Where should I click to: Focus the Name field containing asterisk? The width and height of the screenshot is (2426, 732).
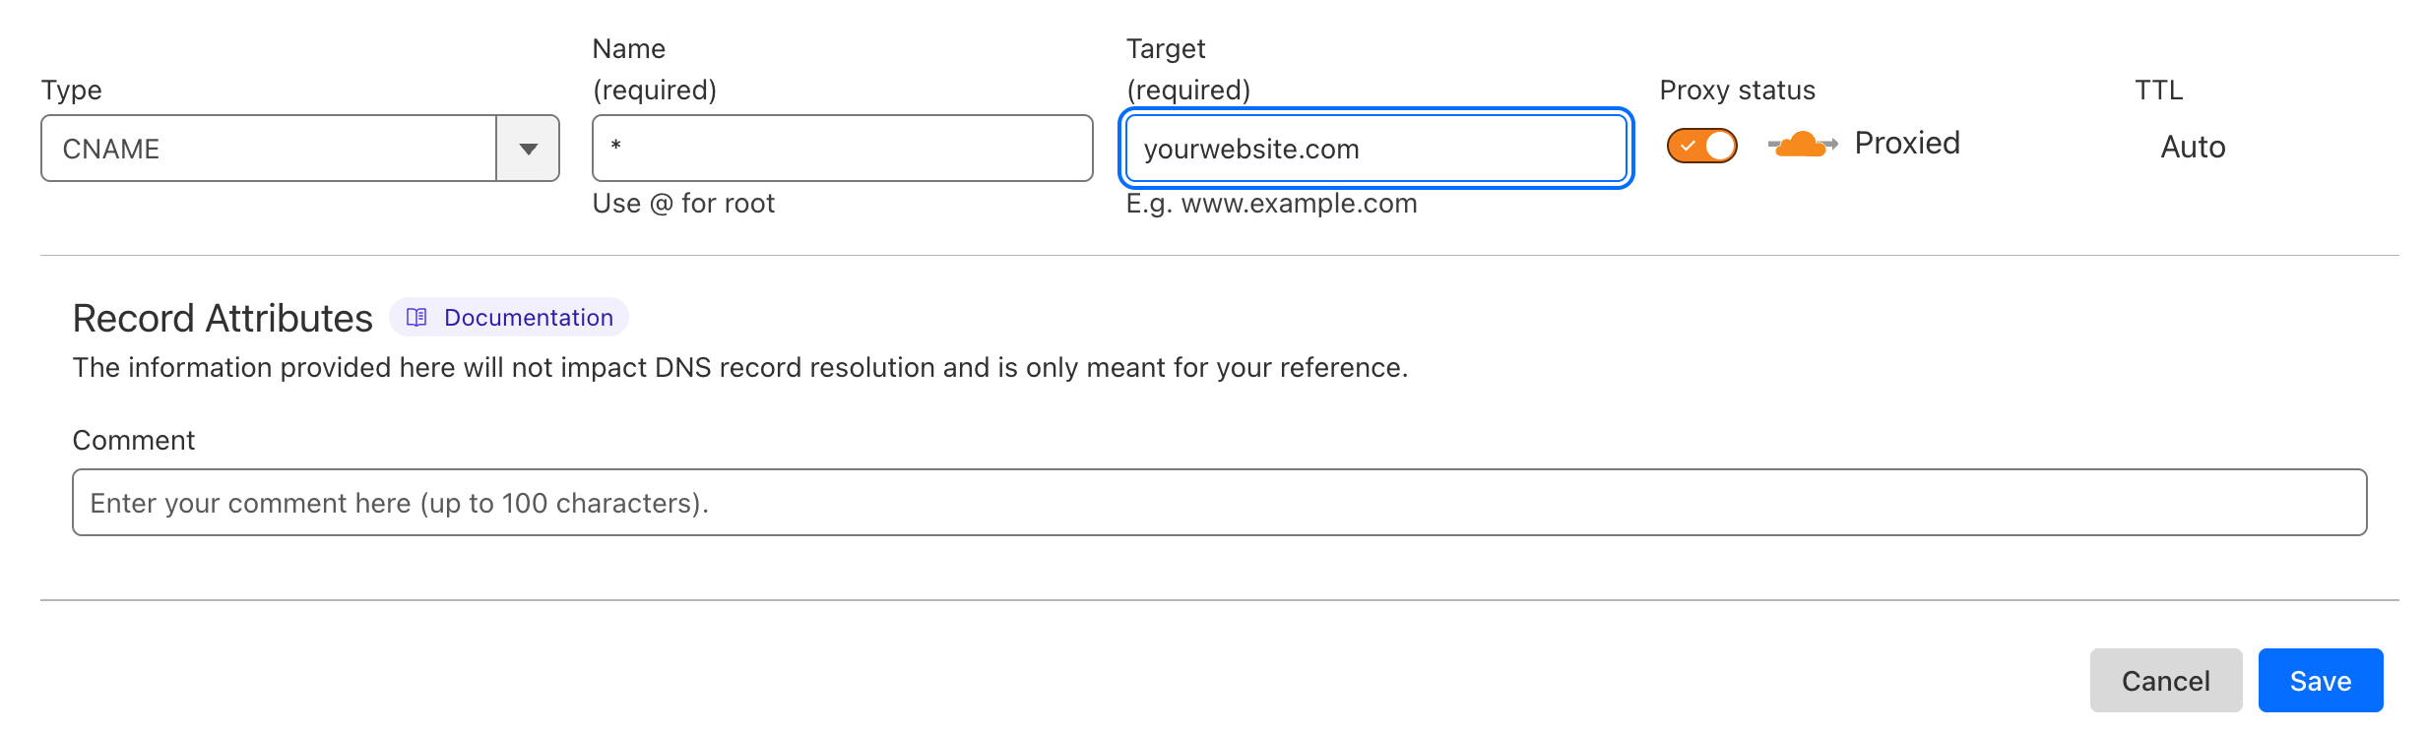coord(842,149)
